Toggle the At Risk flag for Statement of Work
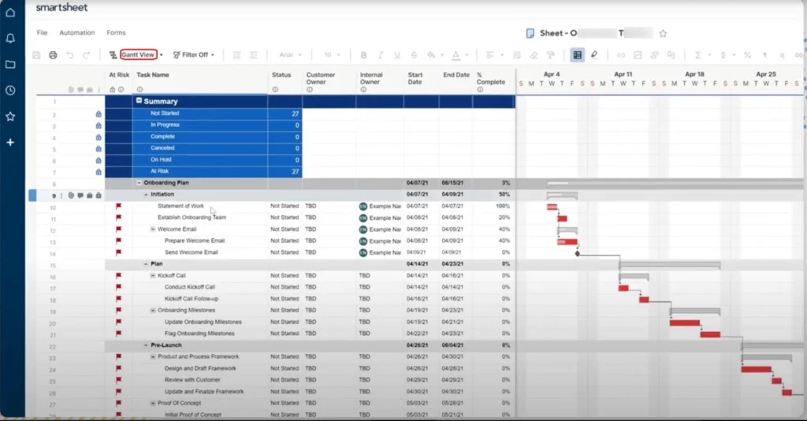The width and height of the screenshot is (807, 421). (119, 207)
